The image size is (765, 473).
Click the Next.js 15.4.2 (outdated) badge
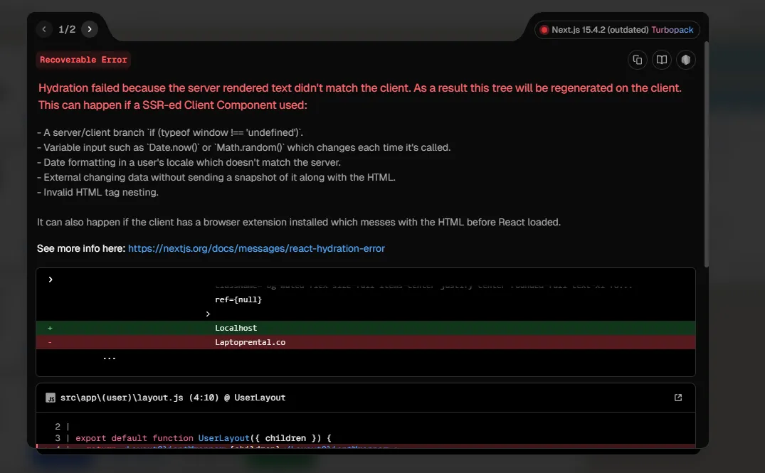pos(600,30)
